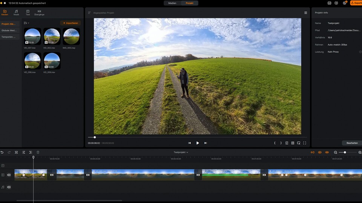This screenshot has height=203, width=362.
Task: Toggle the first orange link icon above timeline
Action: (x=312, y=152)
